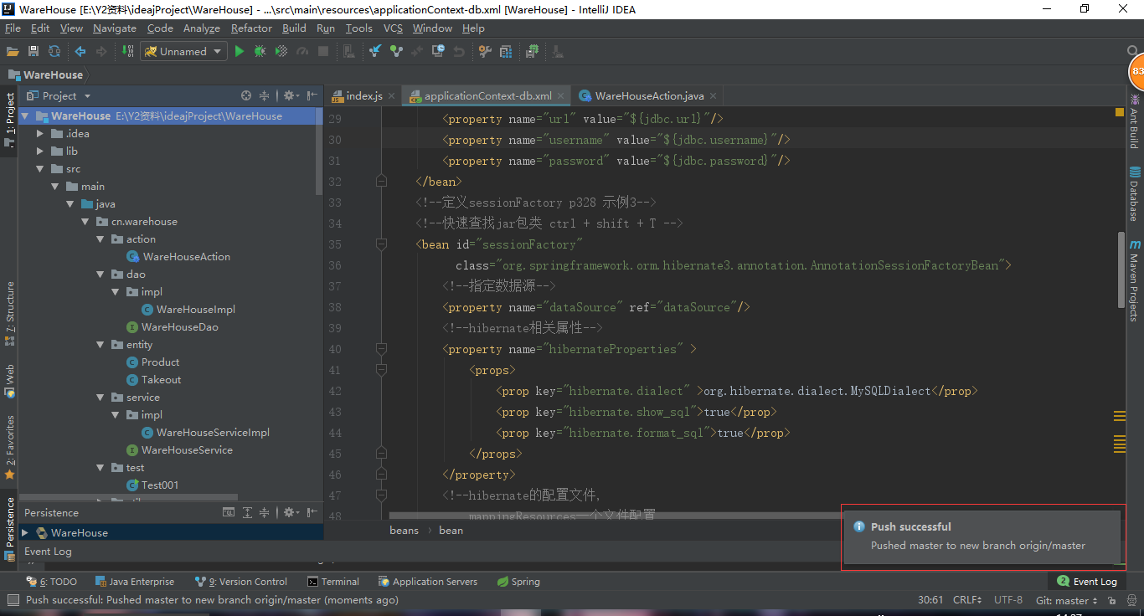The height and width of the screenshot is (616, 1144).
Task: Click the Update Project VCS icon
Action: [375, 52]
